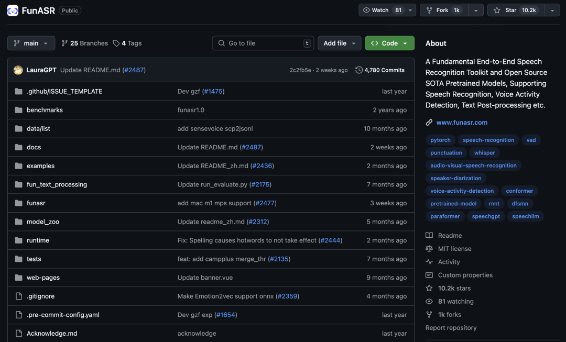
Task: Open pull request #2444 link
Action: click(330, 240)
